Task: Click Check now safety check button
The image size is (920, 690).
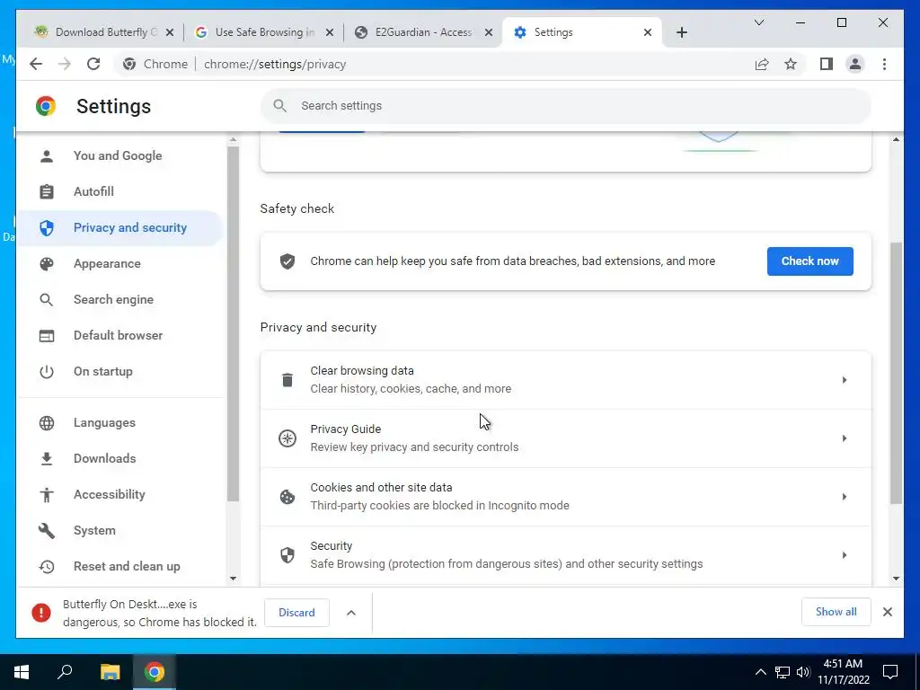Action: 809,261
